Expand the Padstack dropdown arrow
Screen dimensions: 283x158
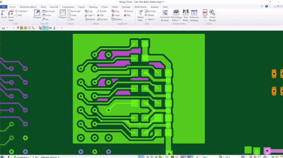pos(28,11)
